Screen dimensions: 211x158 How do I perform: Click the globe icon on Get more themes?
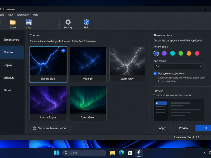tap(35, 128)
